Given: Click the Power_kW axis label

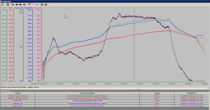Looking at the screenshot, I should tap(19, 8).
